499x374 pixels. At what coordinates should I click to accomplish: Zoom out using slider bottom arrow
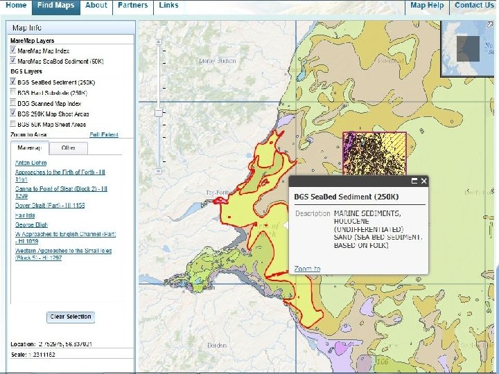[159, 172]
